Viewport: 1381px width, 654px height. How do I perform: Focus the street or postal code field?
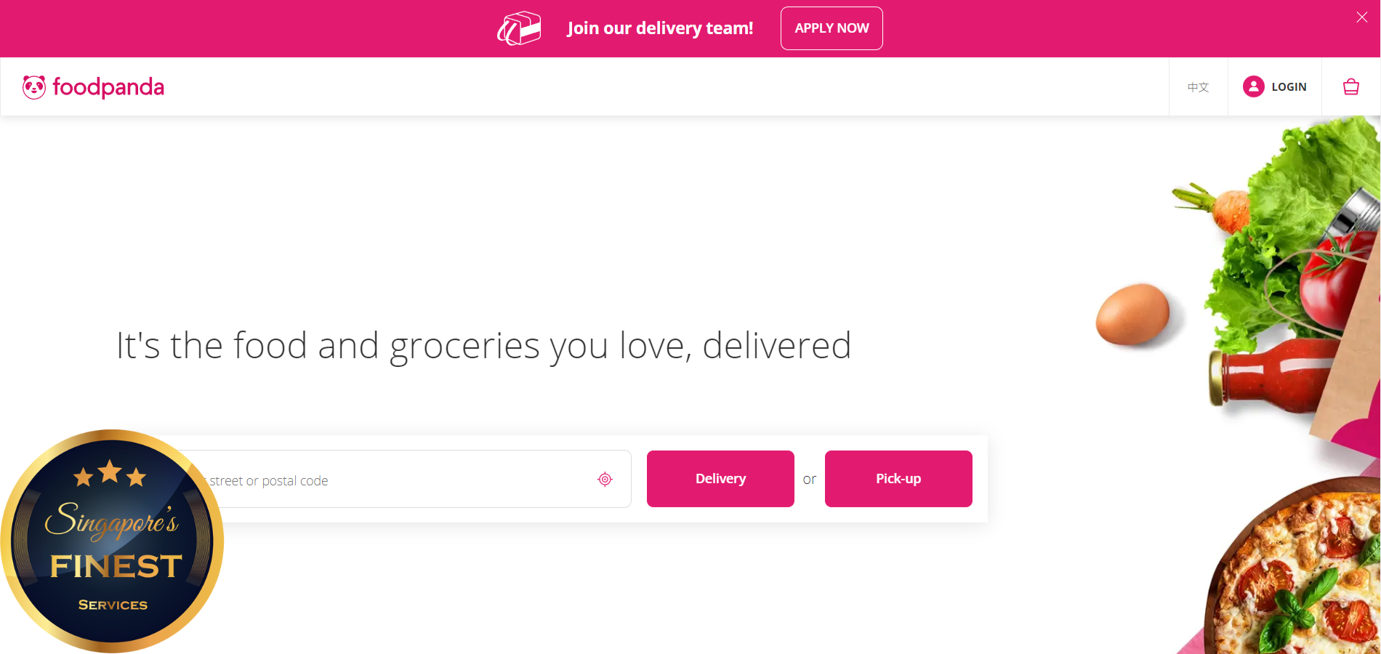click(407, 480)
